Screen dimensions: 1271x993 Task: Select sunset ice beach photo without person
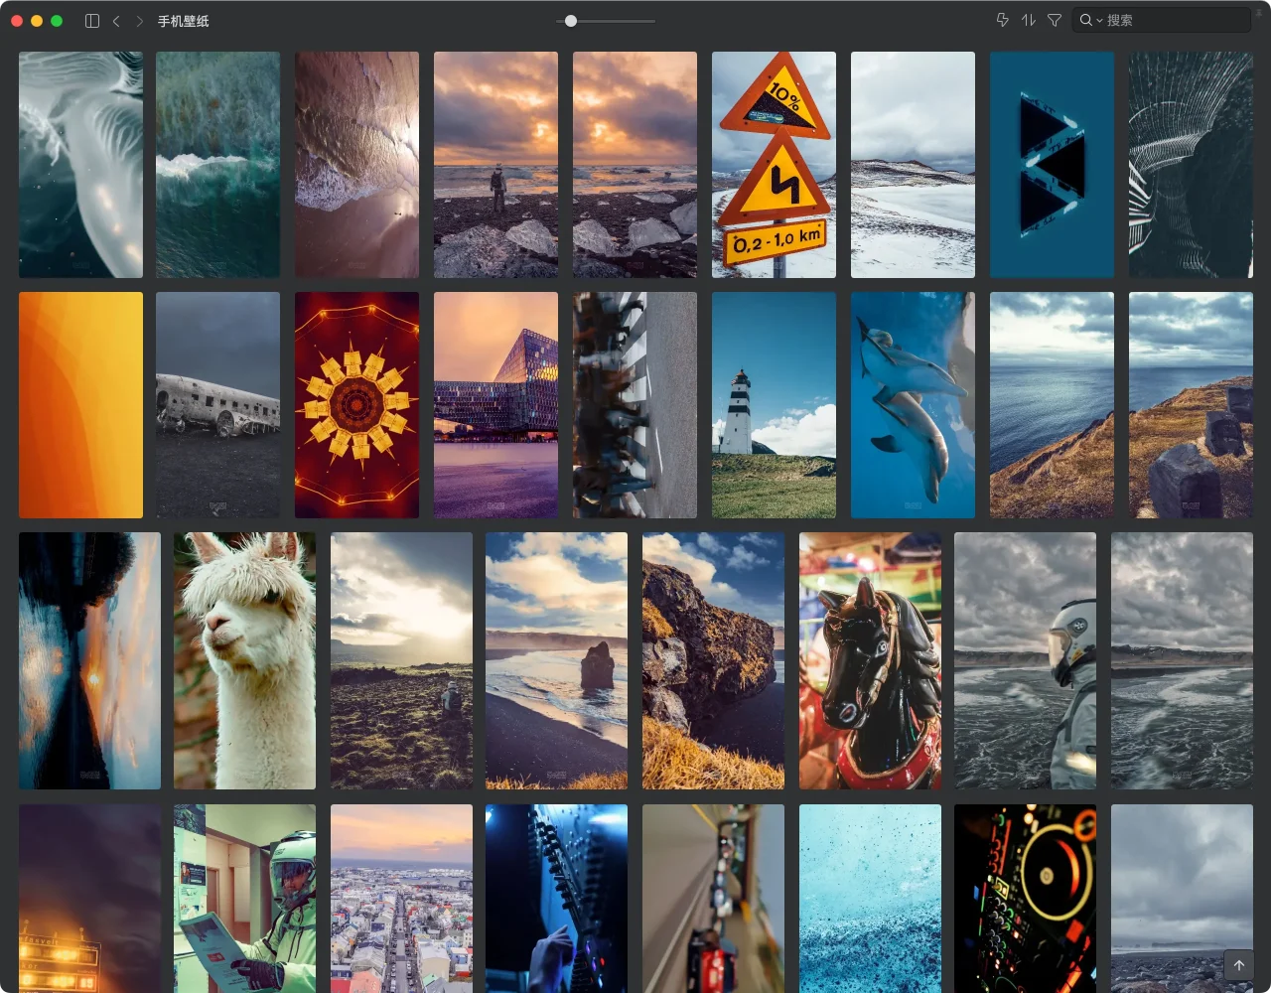635,165
